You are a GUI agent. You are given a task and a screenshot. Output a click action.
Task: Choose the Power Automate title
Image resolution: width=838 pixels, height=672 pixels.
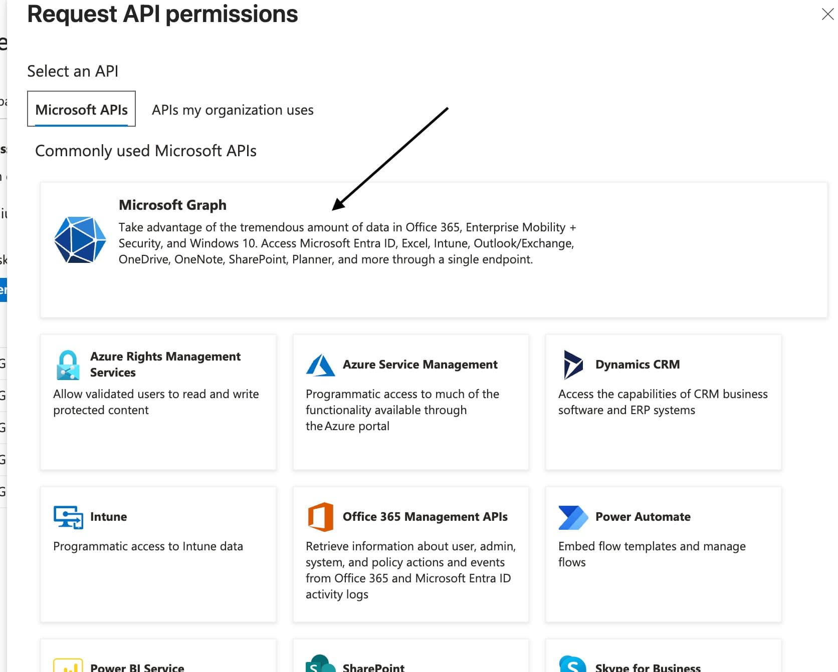click(x=643, y=516)
